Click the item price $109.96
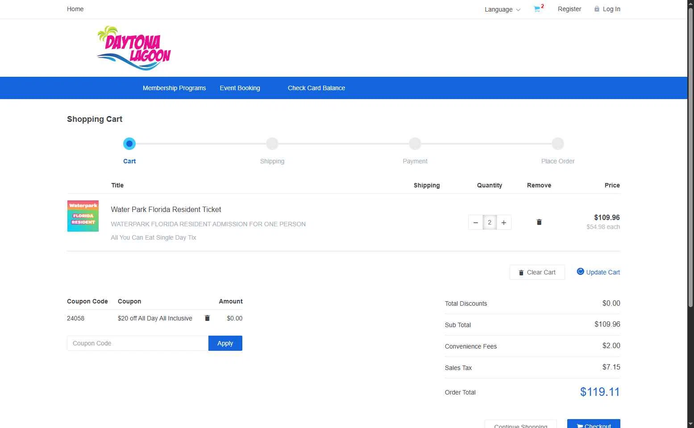This screenshot has height=428, width=694. pyautogui.click(x=607, y=217)
